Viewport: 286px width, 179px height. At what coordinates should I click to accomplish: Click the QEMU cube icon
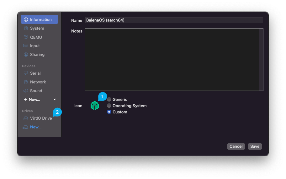pyautogui.click(x=26, y=37)
